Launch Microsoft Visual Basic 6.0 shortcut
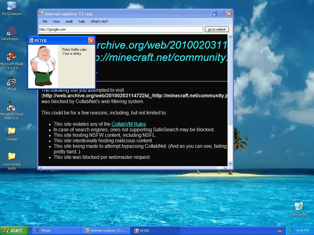 pos(12,110)
